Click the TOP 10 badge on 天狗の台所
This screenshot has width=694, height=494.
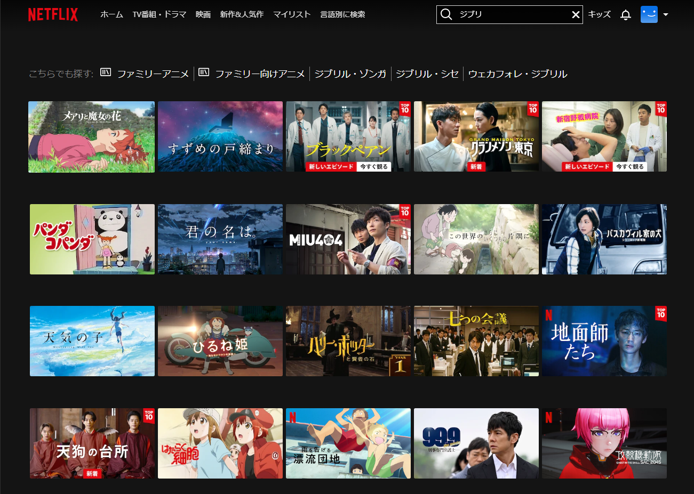click(x=149, y=416)
